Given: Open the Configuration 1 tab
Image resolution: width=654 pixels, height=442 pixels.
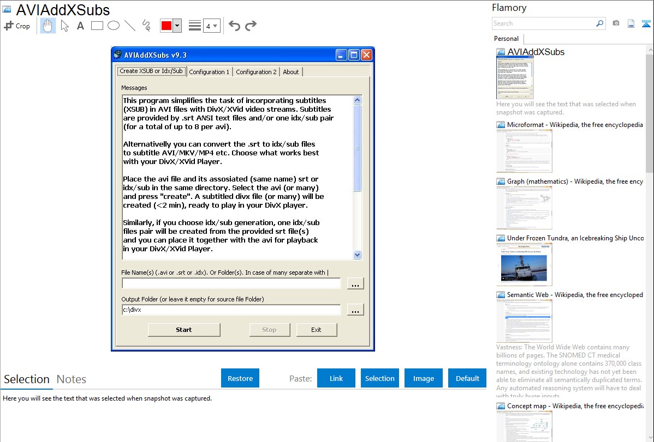Looking at the screenshot, I should pyautogui.click(x=210, y=72).
